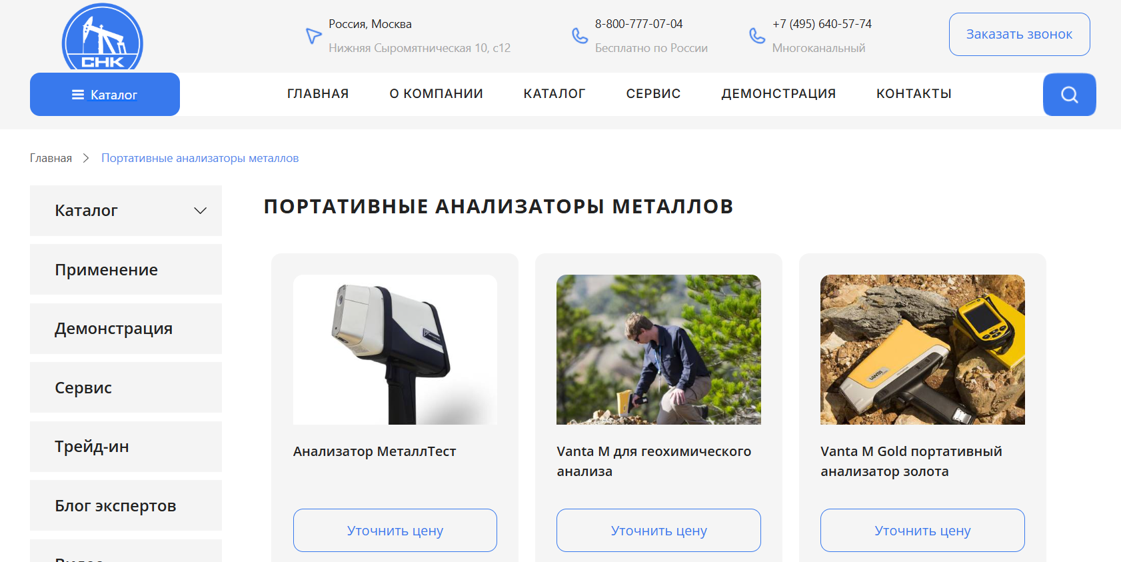Click the phone icon beside +7 (495) 640-57-74

pyautogui.click(x=757, y=35)
